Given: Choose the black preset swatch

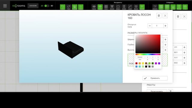Looking at the screenshot, I should point(146,67).
